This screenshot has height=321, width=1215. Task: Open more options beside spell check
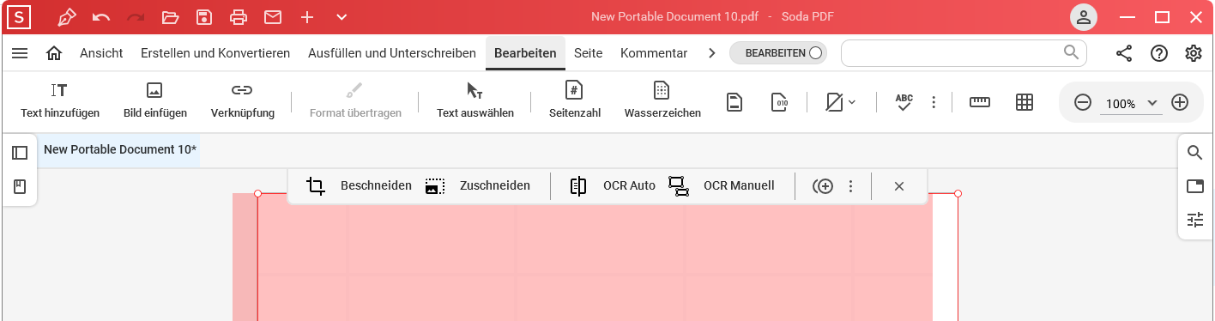click(934, 102)
